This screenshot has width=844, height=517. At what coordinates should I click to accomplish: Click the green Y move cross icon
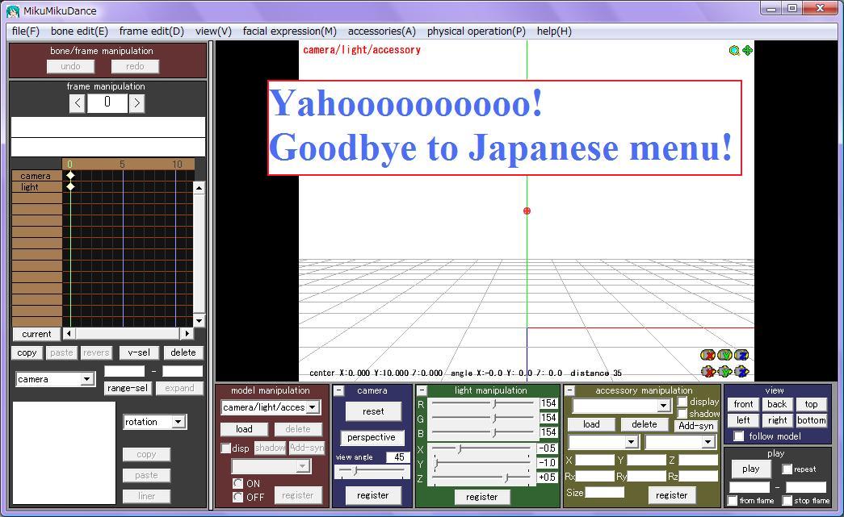(724, 371)
